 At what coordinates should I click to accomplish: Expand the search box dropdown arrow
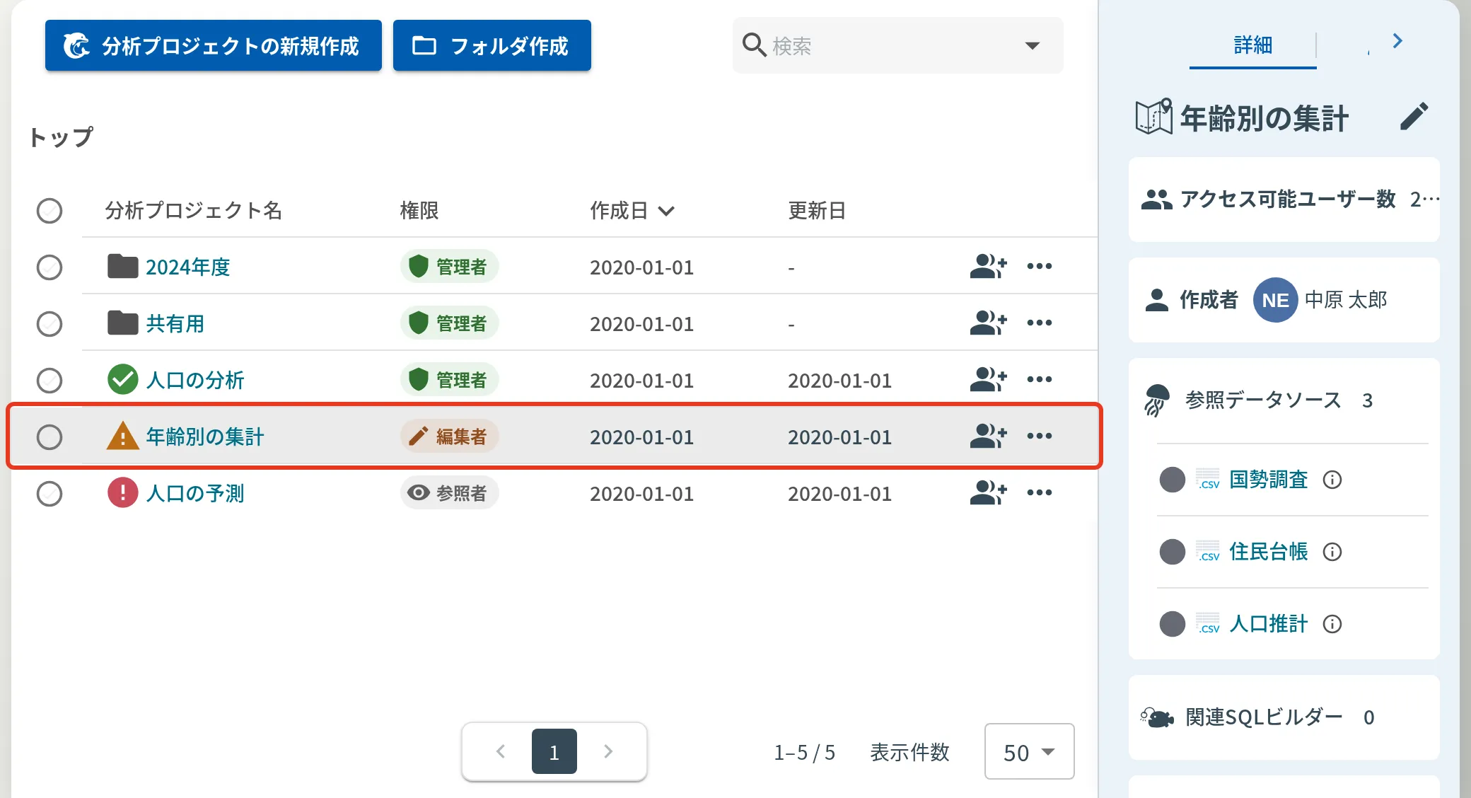click(1032, 46)
